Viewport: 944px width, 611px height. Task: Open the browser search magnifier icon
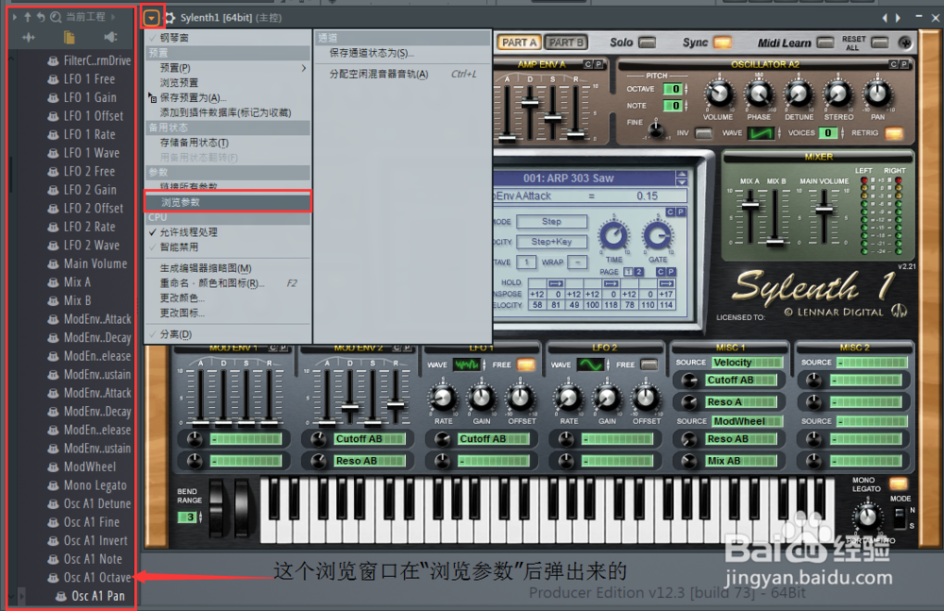pyautogui.click(x=56, y=17)
